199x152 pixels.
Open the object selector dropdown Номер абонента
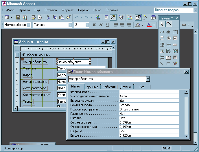click(x=29, y=25)
